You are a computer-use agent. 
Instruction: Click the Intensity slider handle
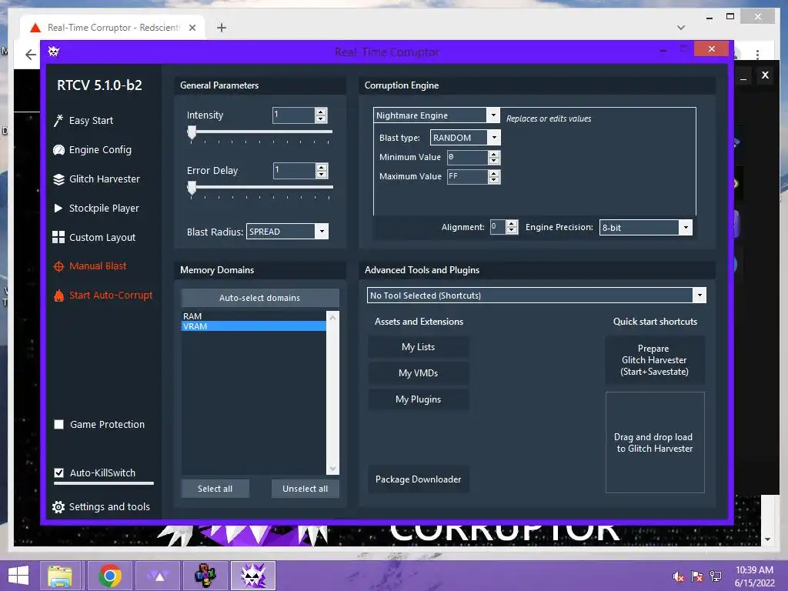[192, 132]
